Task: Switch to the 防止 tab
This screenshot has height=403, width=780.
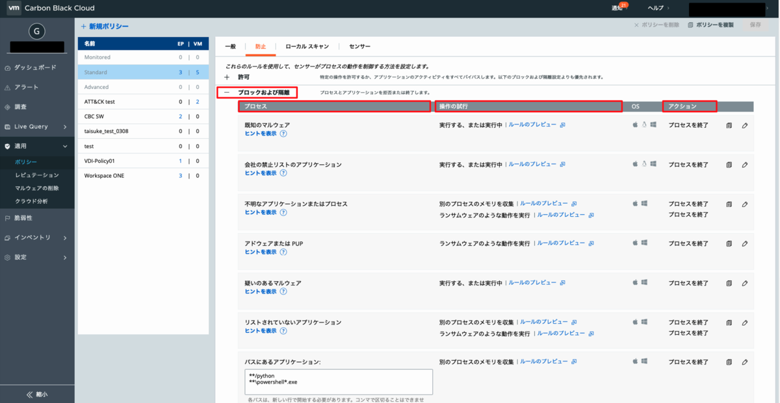Action: pyautogui.click(x=261, y=47)
